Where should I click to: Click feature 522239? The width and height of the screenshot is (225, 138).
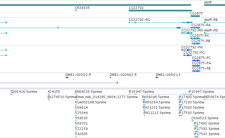(81, 129)
